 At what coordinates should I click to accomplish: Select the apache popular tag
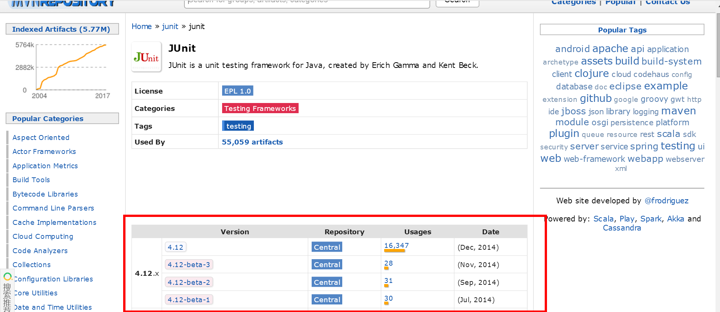coord(610,49)
